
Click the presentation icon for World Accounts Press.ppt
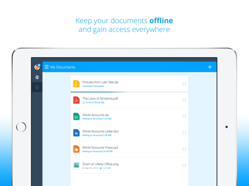point(76,149)
